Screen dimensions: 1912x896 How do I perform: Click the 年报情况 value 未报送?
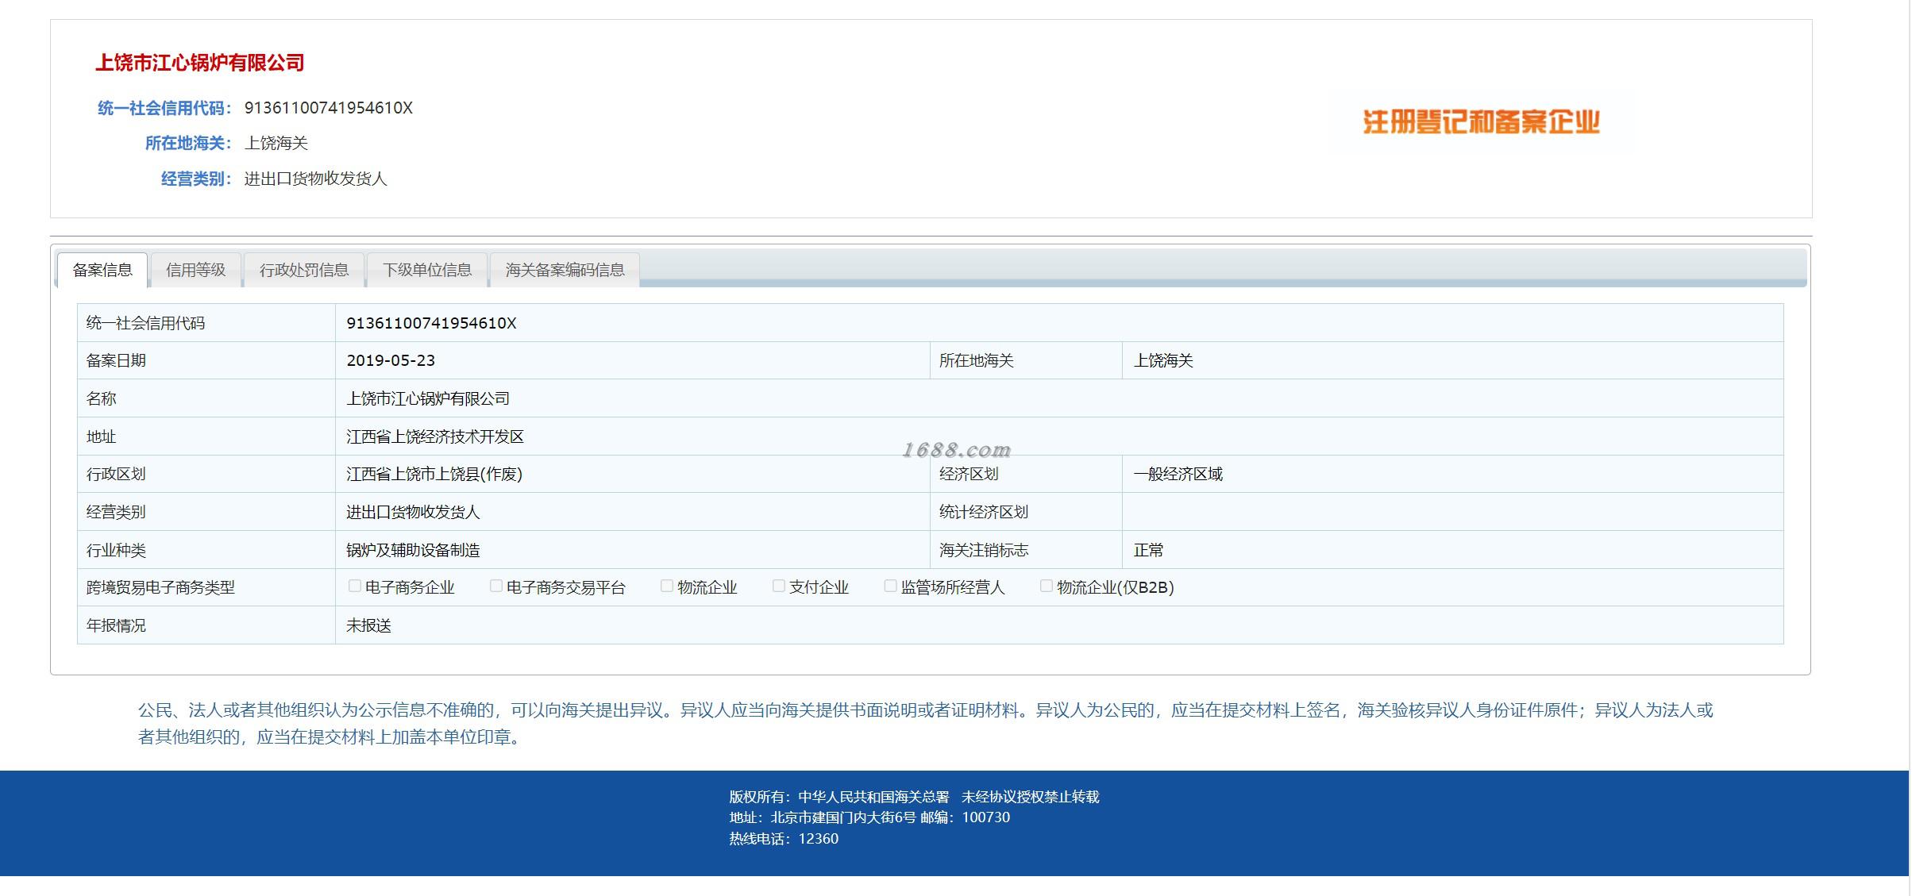[368, 625]
